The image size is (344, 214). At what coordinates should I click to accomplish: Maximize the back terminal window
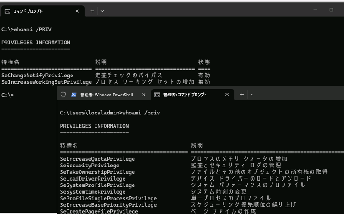coord(331,10)
